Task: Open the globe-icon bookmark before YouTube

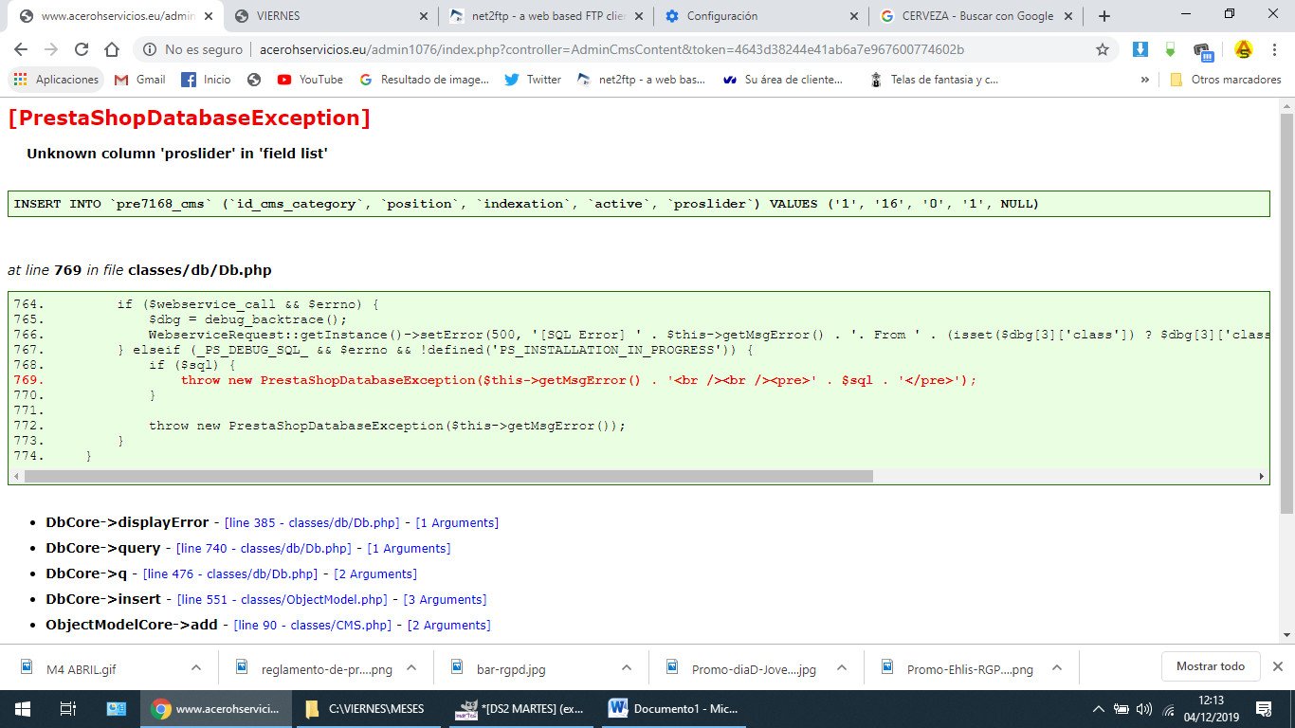Action: (x=253, y=80)
